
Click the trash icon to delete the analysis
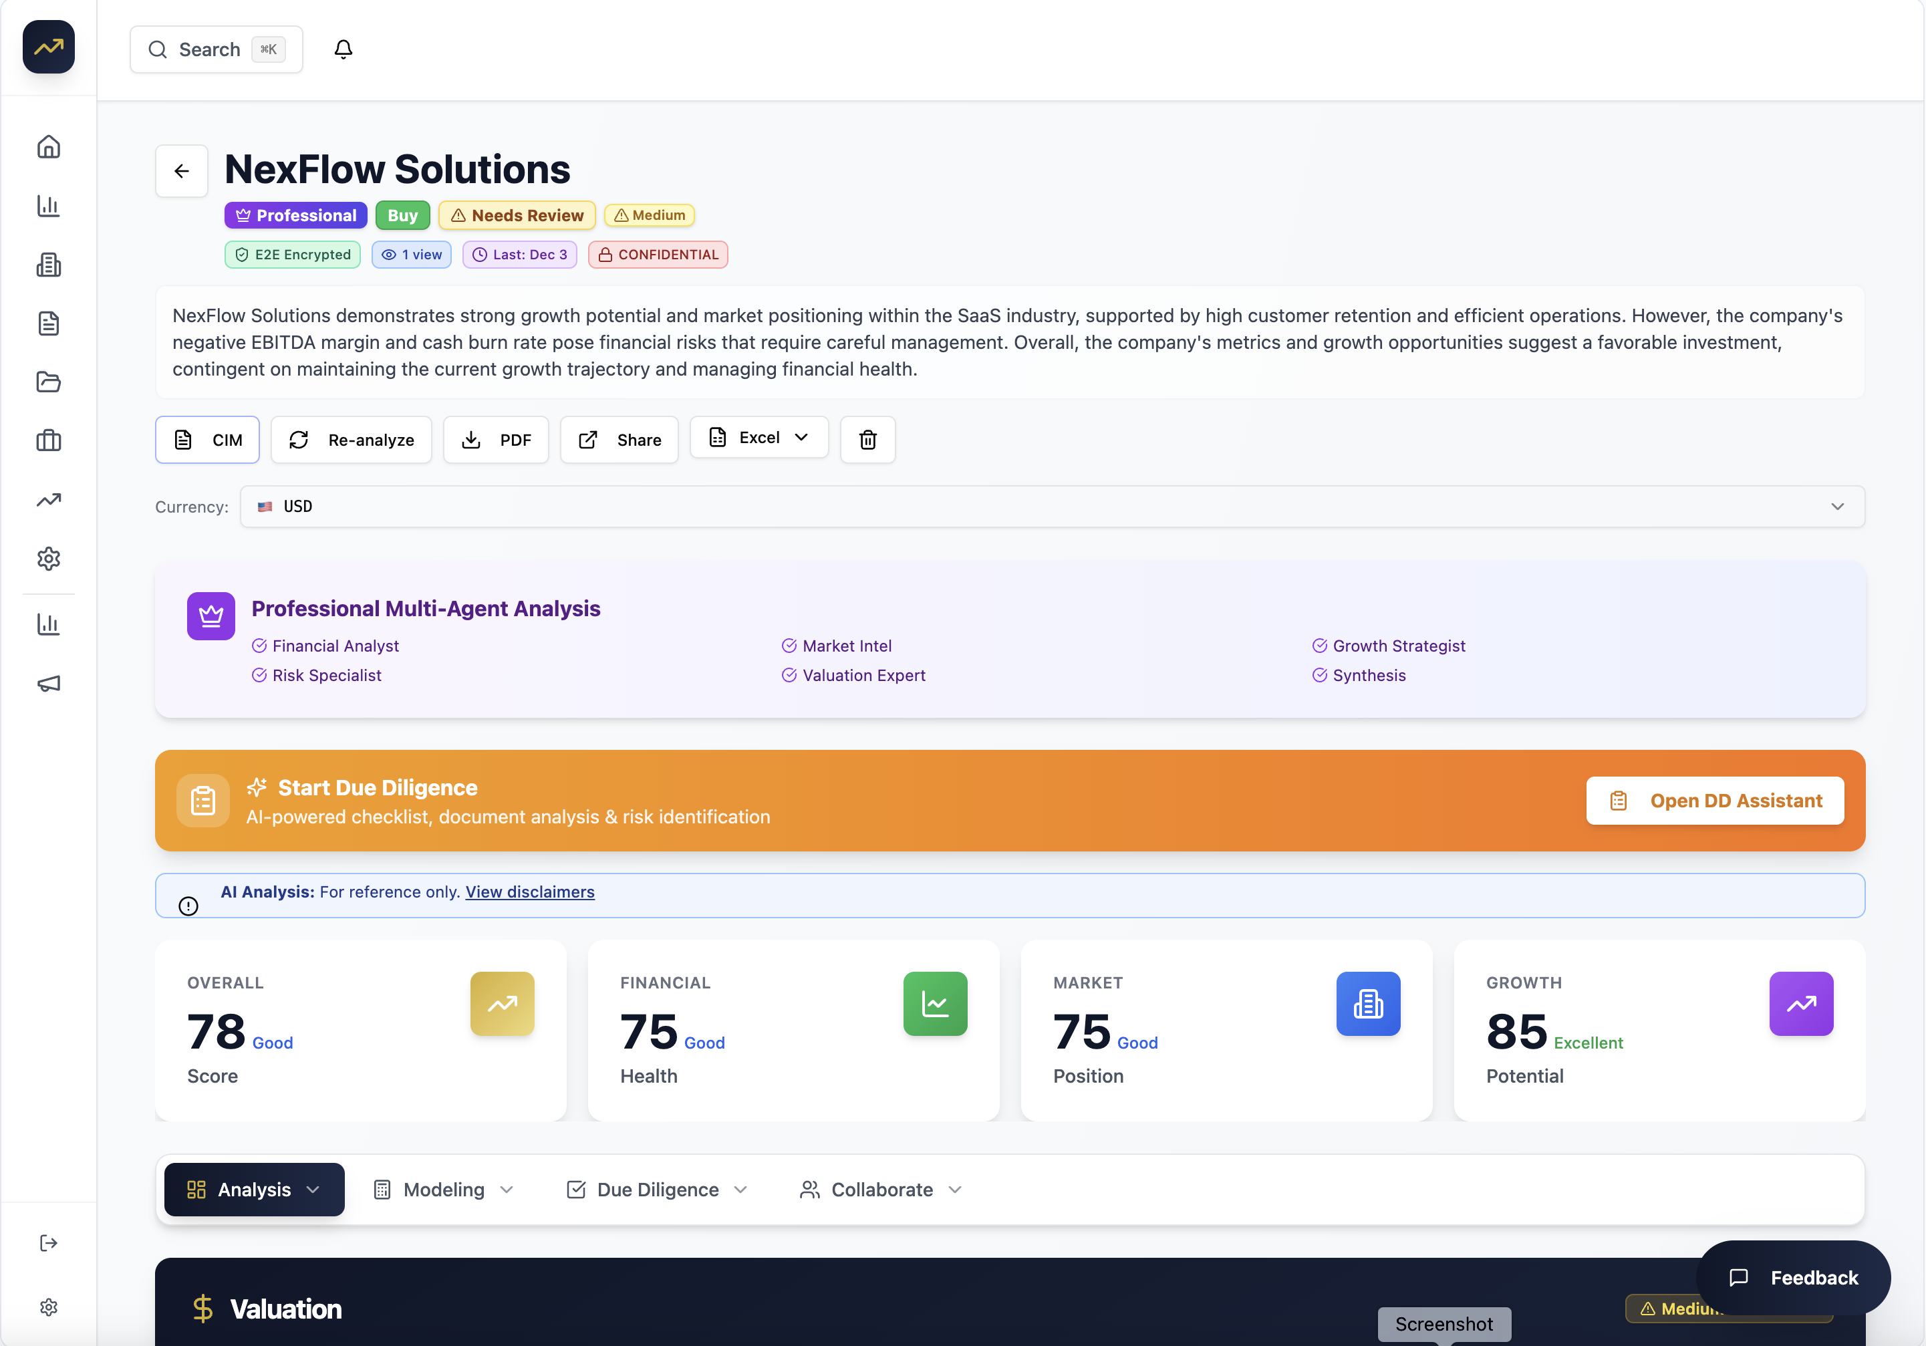coord(867,439)
